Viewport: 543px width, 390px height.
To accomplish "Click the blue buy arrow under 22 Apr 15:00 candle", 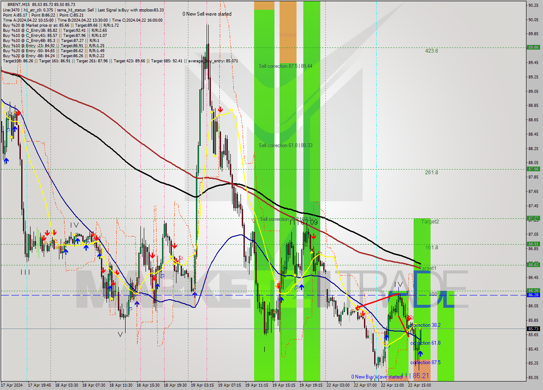I will (420, 354).
